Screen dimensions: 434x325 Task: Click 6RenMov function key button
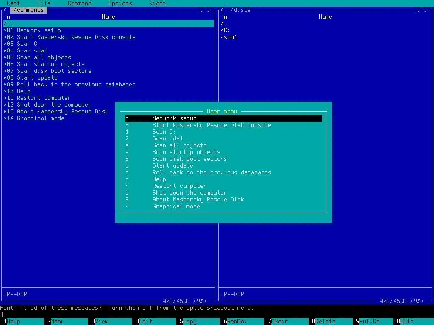pyautogui.click(x=244, y=322)
